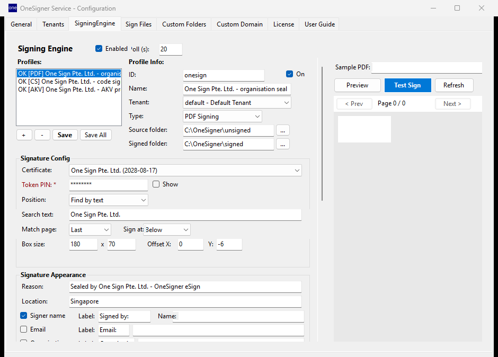This screenshot has height=357, width=498.
Task: Expand the Type dropdown showing PDF Signing
Action: [223, 117]
